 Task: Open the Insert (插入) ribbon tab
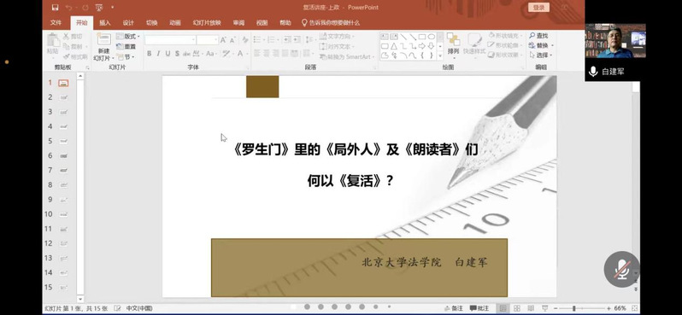coord(105,23)
